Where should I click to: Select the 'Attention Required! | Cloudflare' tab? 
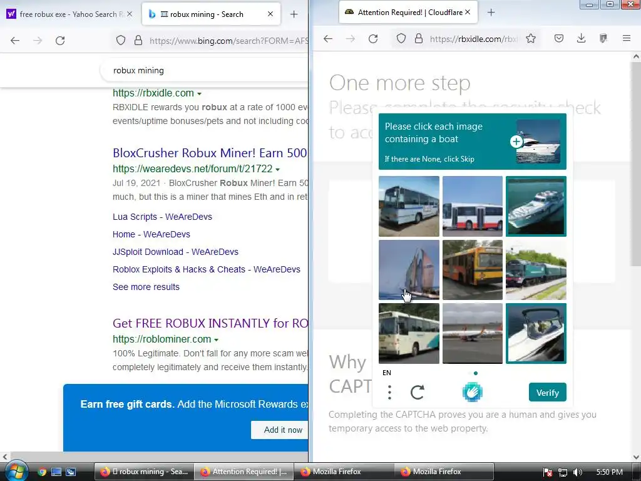click(407, 13)
